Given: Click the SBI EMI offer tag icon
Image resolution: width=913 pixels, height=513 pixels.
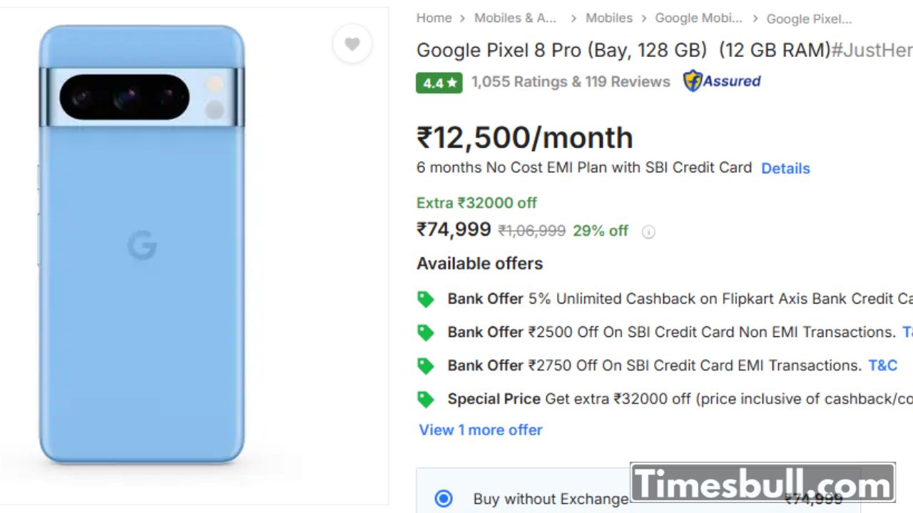Looking at the screenshot, I should (x=426, y=366).
